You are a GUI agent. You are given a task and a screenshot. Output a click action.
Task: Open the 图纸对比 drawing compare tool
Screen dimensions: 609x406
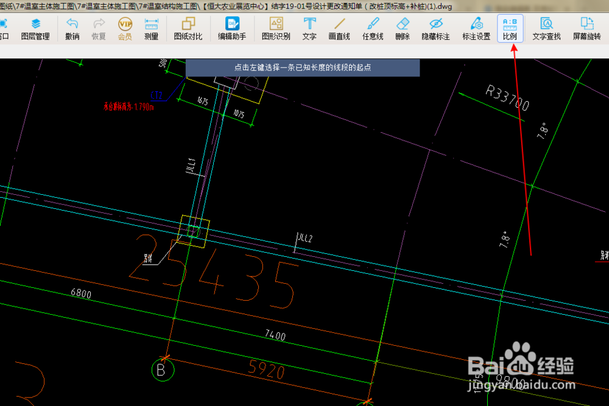tap(188, 29)
